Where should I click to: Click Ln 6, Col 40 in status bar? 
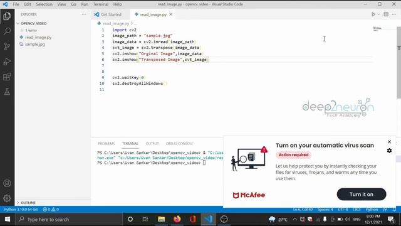303,209
